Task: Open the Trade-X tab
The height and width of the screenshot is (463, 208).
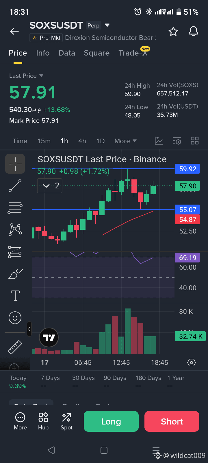Action: point(133,53)
